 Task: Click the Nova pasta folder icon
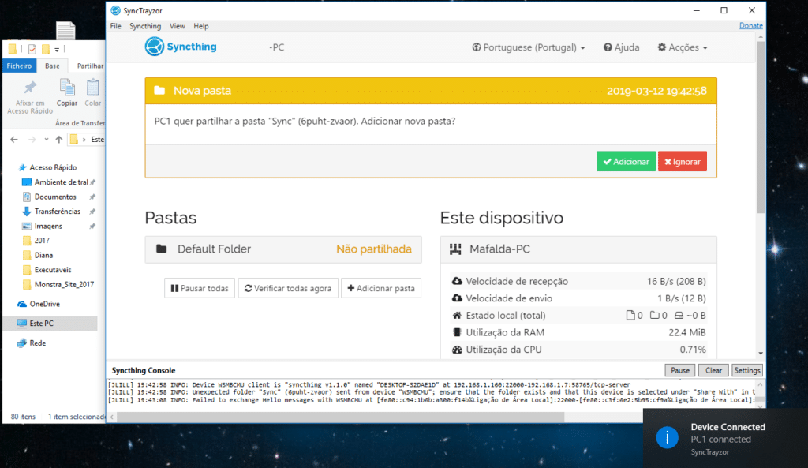(159, 91)
